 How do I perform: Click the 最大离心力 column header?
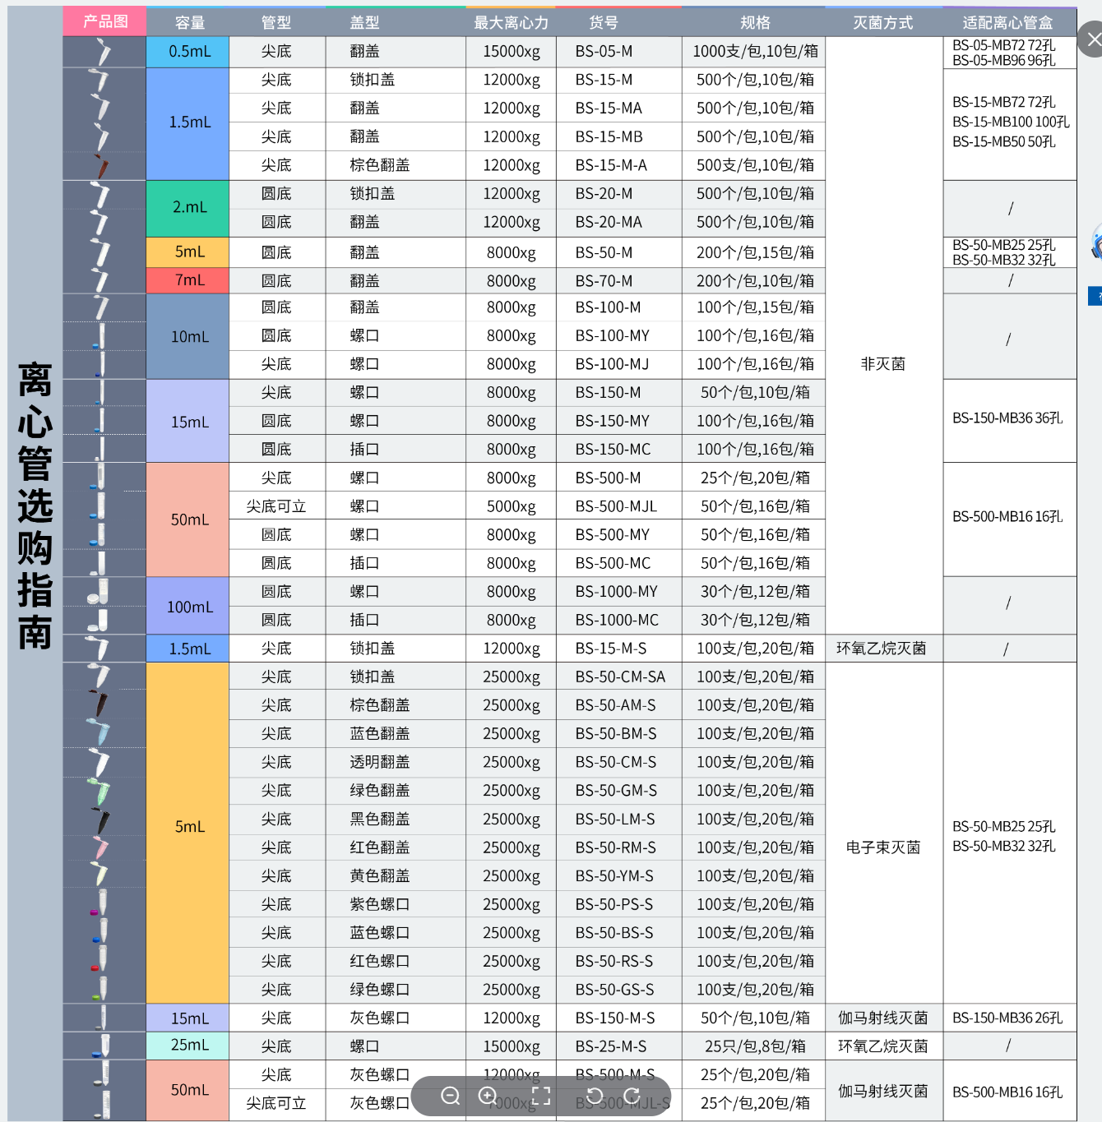(x=511, y=23)
